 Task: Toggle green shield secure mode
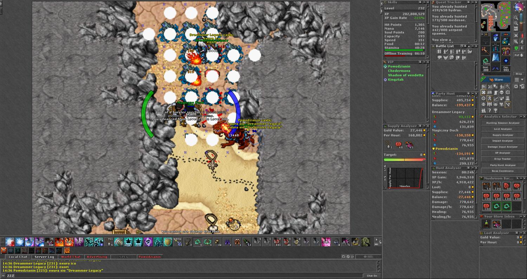click(516, 48)
